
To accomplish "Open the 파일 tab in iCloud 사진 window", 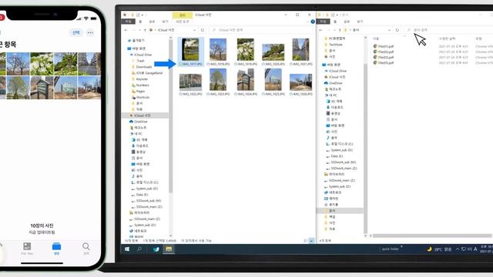I will pos(129,22).
